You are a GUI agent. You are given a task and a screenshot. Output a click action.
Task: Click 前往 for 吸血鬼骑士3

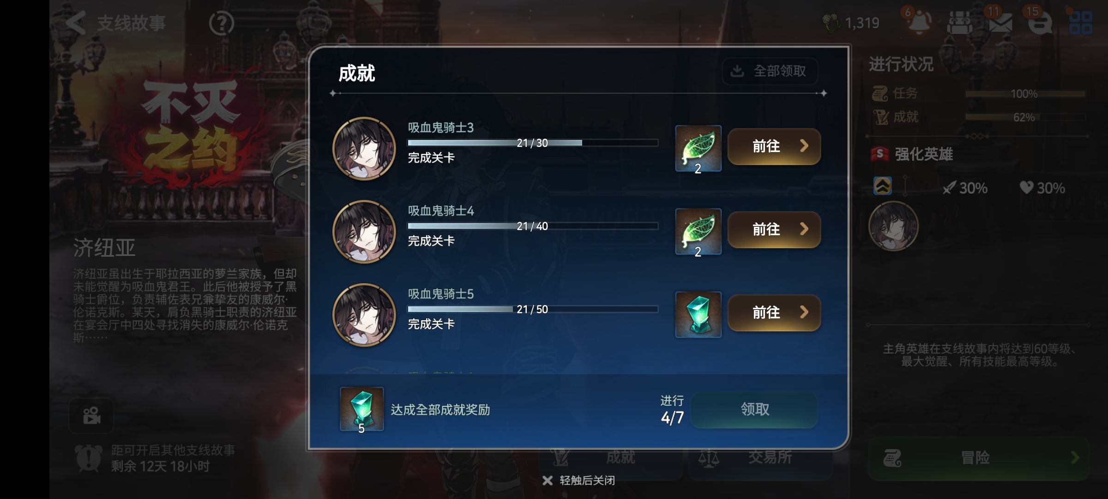coord(774,146)
